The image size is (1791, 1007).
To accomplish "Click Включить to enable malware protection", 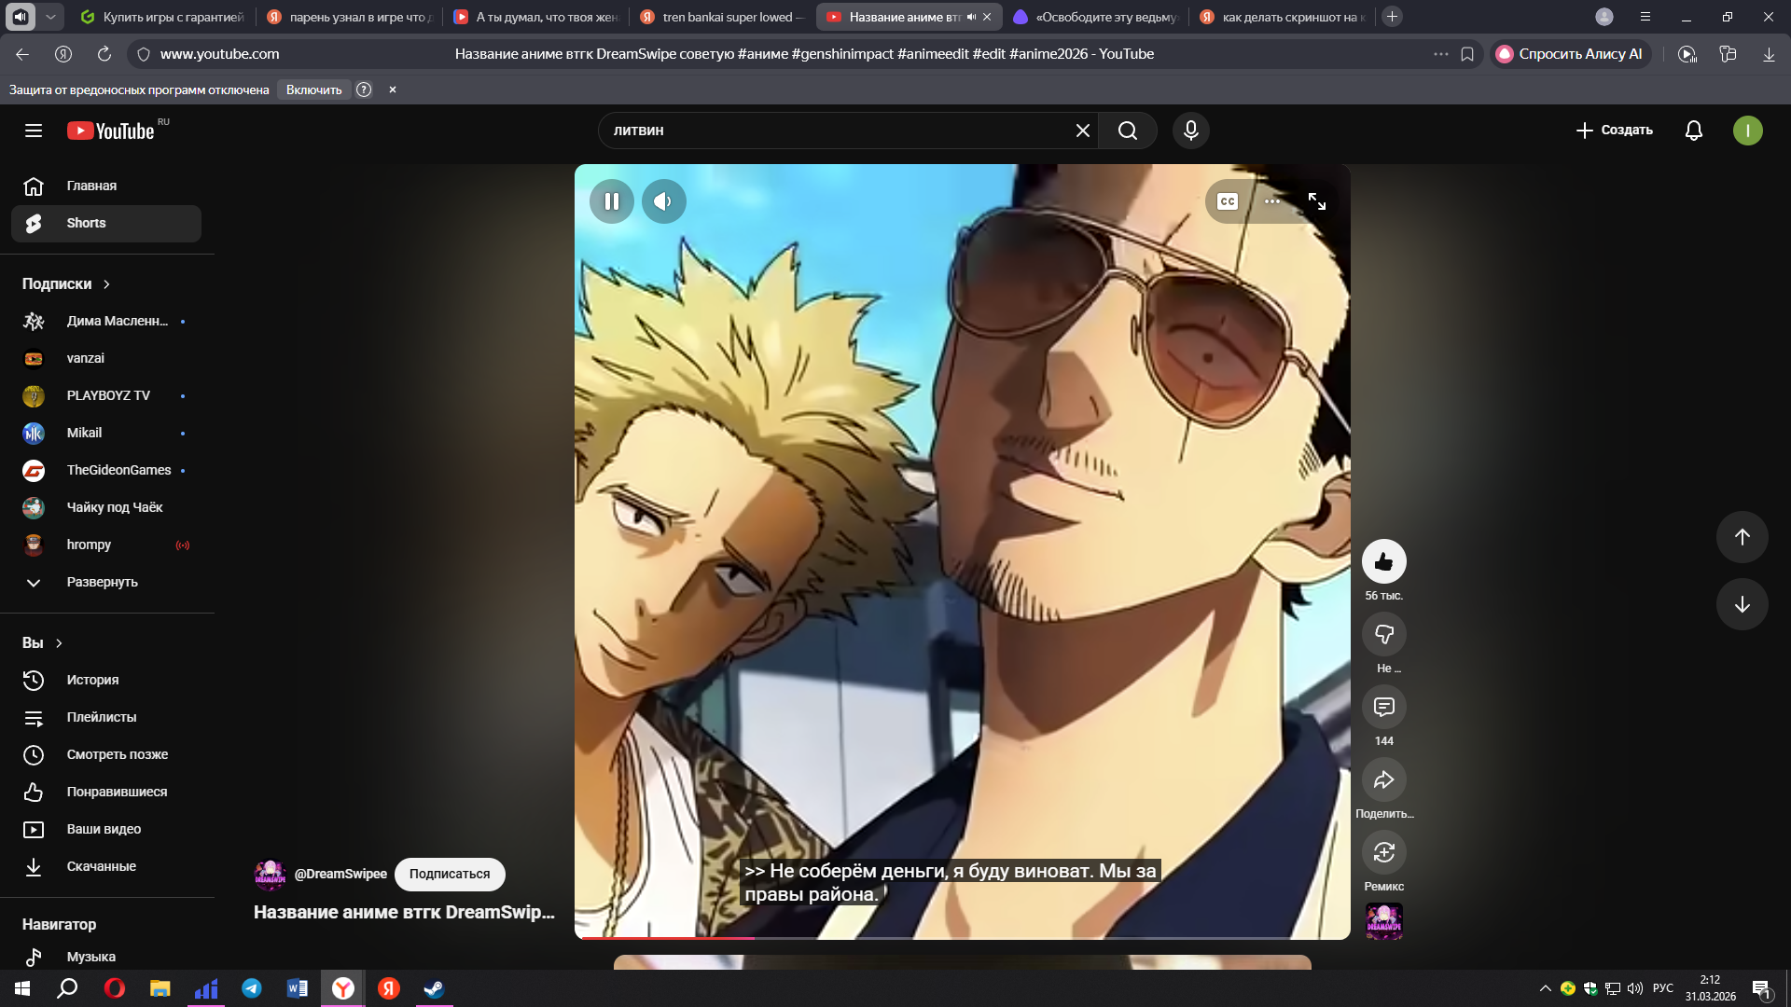I will click(313, 90).
